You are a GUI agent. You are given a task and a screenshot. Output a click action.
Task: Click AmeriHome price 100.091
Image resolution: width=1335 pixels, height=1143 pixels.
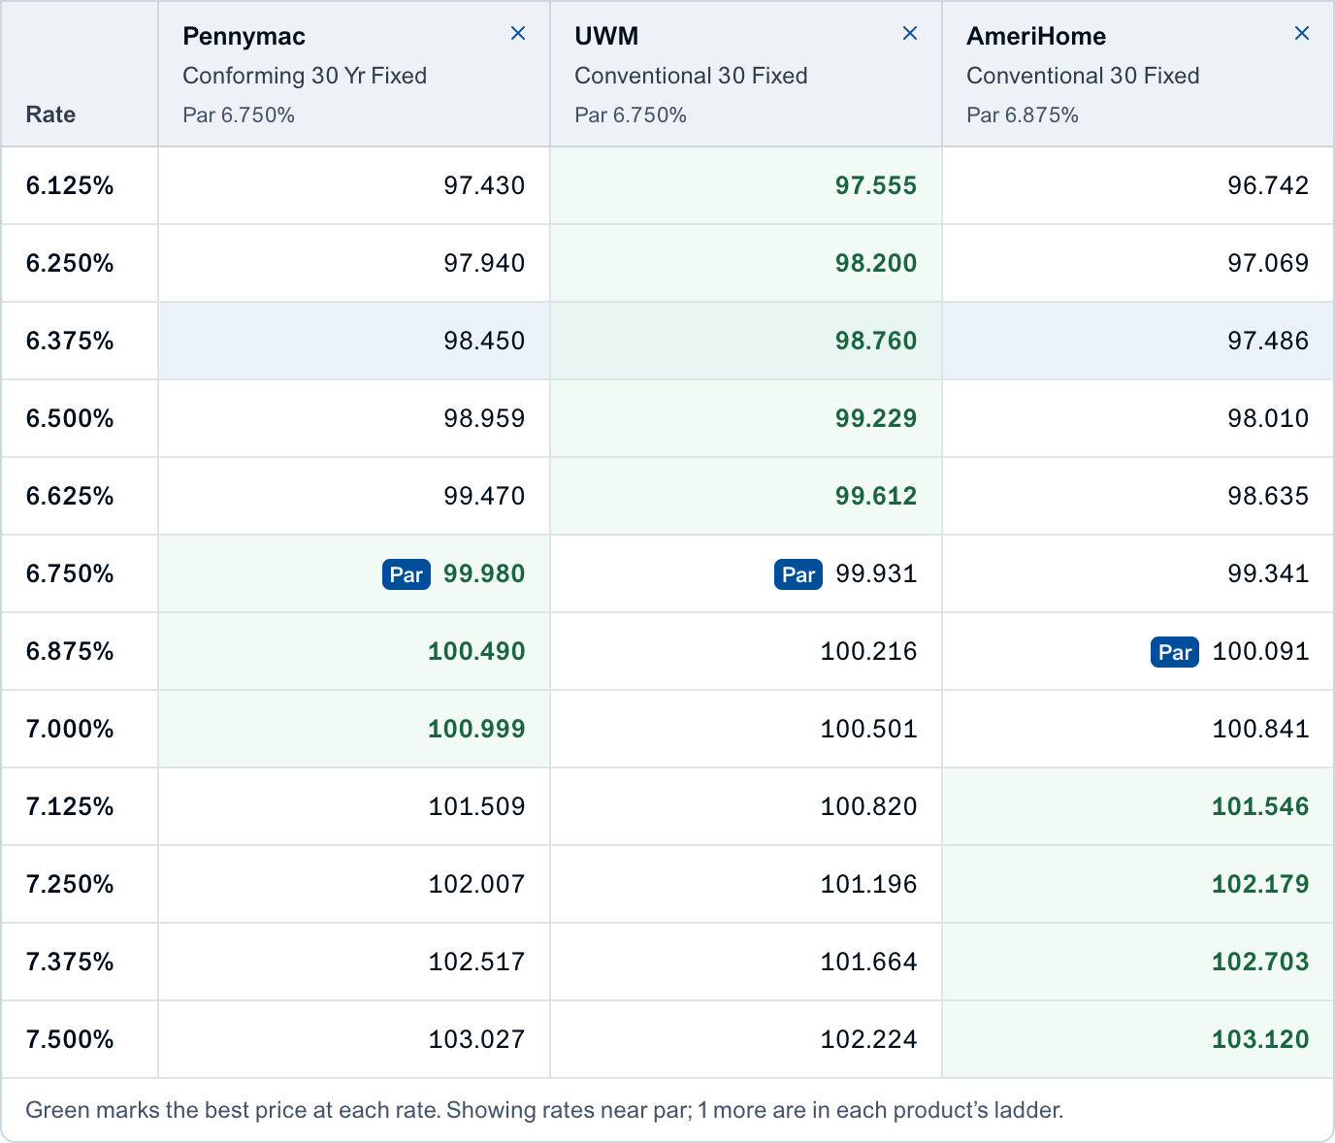coord(1260,651)
